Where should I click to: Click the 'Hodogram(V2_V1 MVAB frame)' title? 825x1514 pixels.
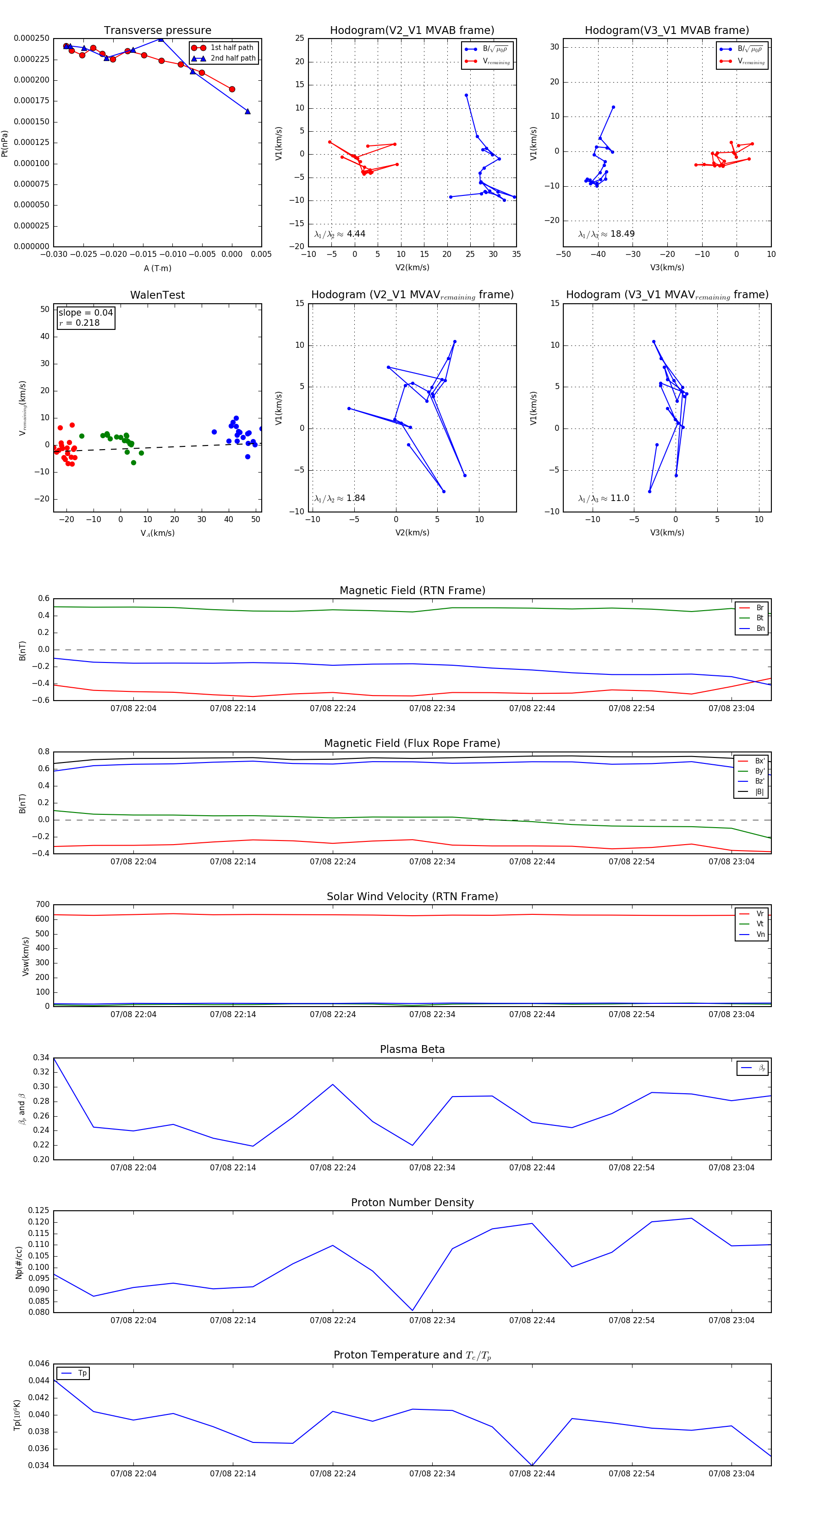pos(412,31)
